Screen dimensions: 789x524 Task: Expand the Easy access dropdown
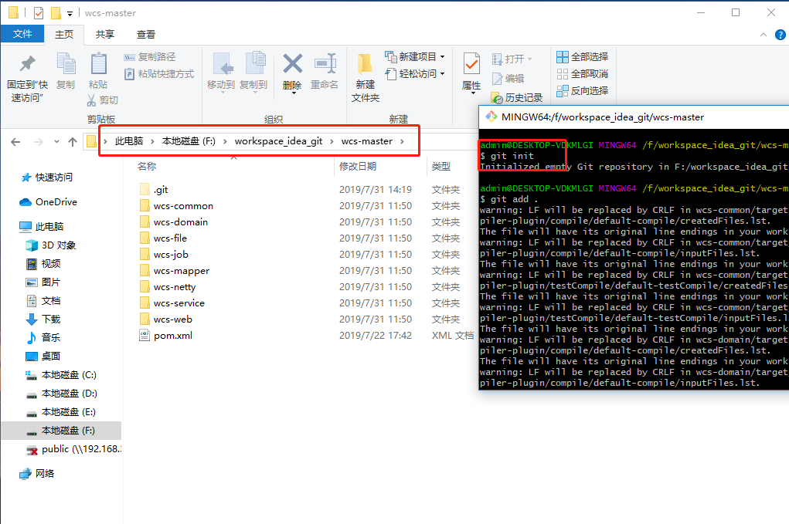[442, 74]
